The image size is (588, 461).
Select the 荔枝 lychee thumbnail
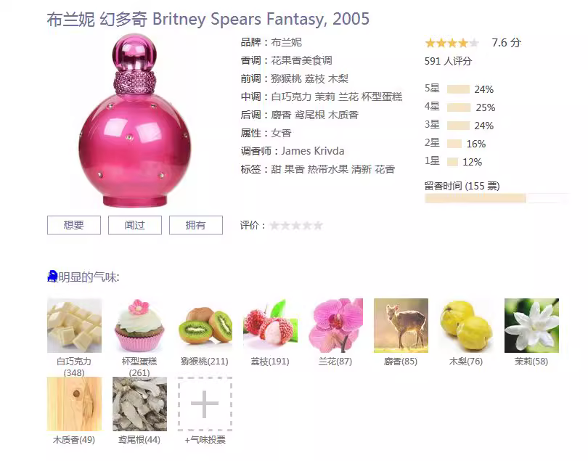coord(270,325)
